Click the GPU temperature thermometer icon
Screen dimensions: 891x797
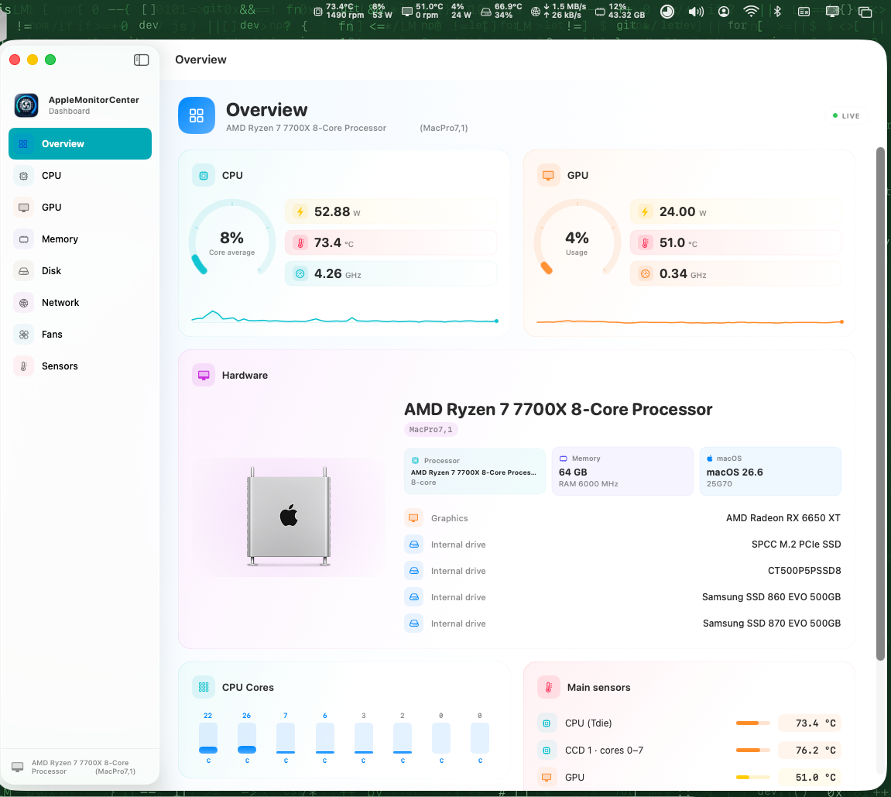[x=645, y=243]
